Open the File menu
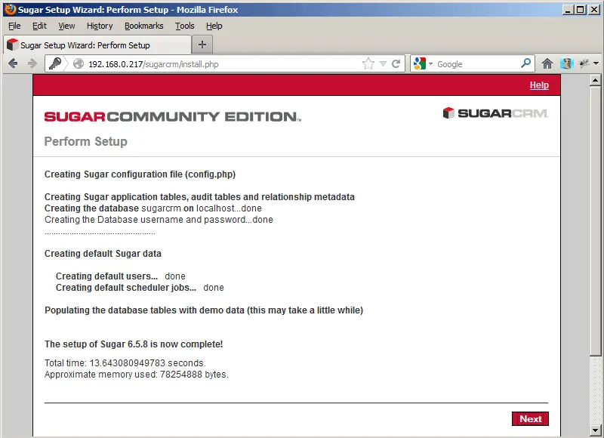The image size is (604, 438). pyautogui.click(x=14, y=26)
